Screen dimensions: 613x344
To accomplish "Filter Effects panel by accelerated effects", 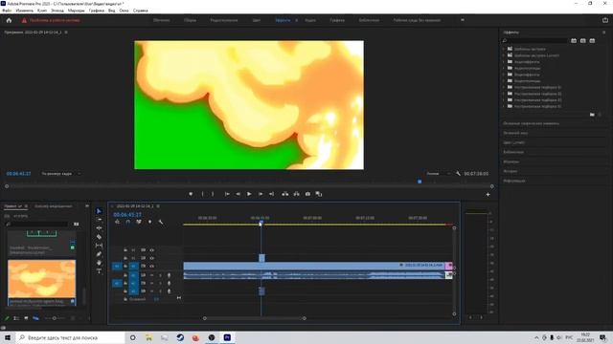I will (574, 40).
